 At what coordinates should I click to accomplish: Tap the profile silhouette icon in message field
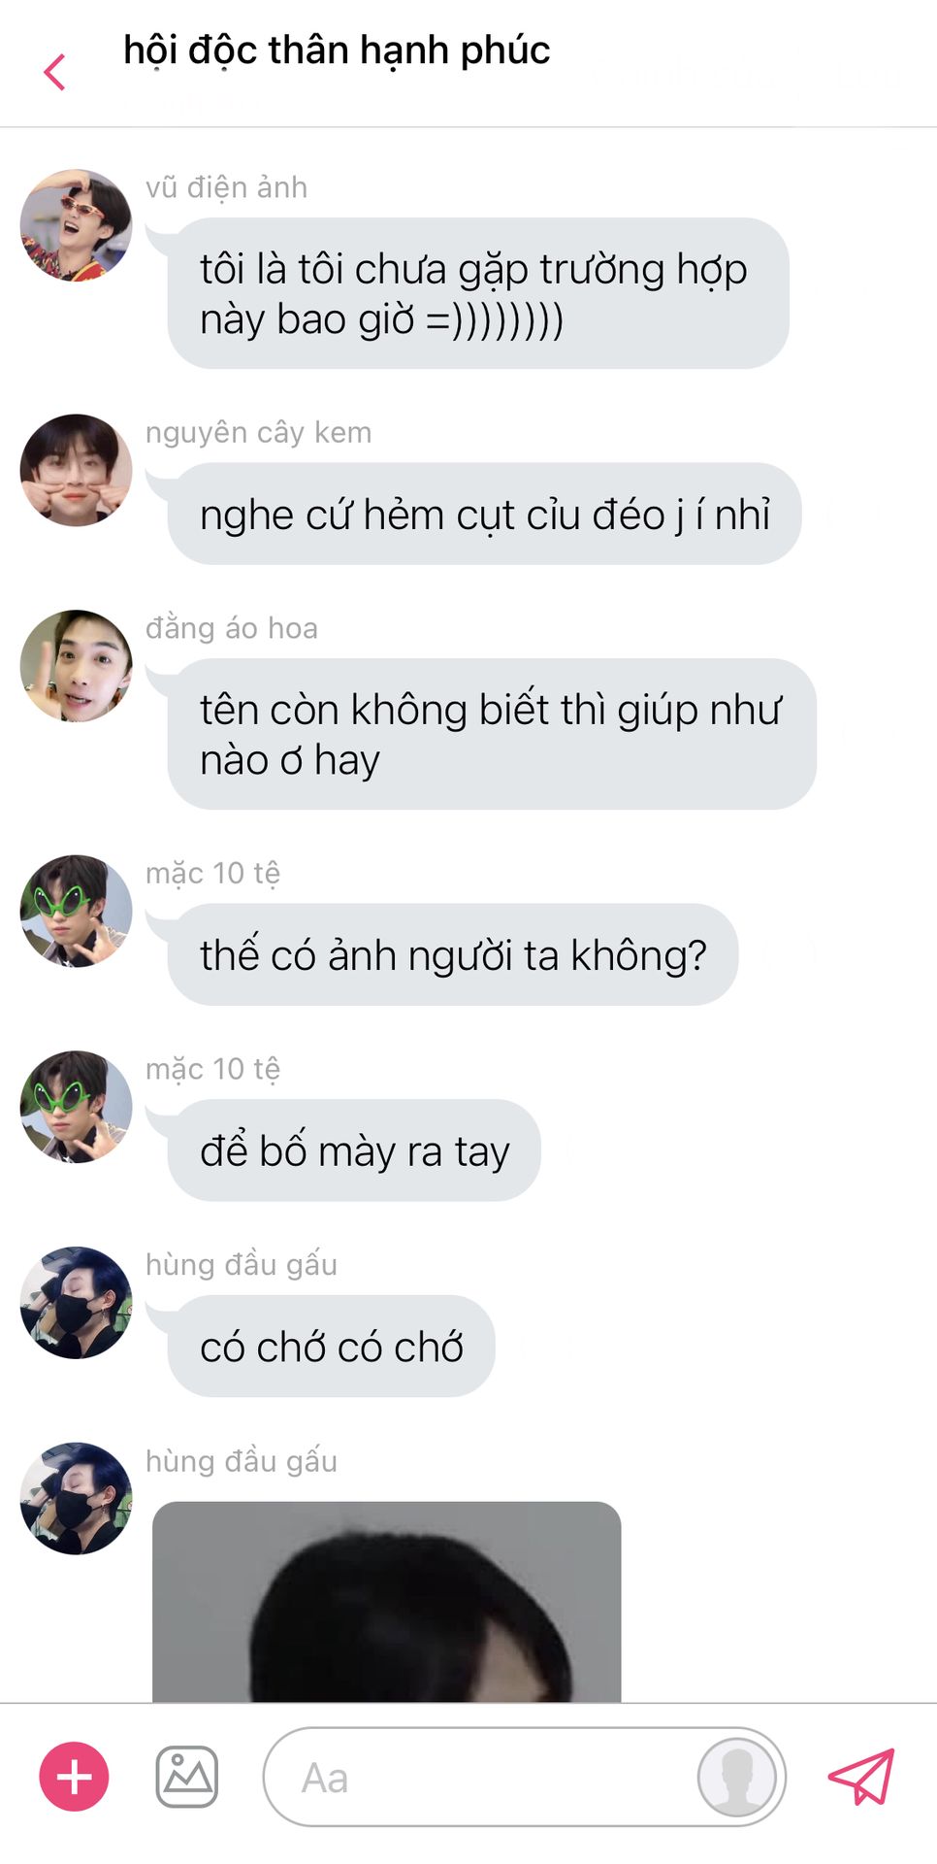(x=737, y=1777)
